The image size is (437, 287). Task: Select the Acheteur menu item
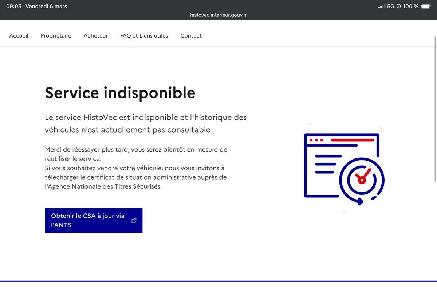[96, 36]
